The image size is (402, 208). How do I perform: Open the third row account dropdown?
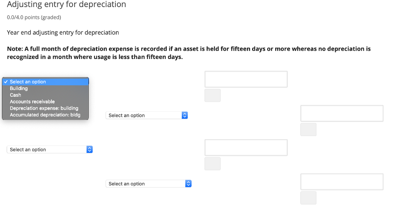click(47, 150)
